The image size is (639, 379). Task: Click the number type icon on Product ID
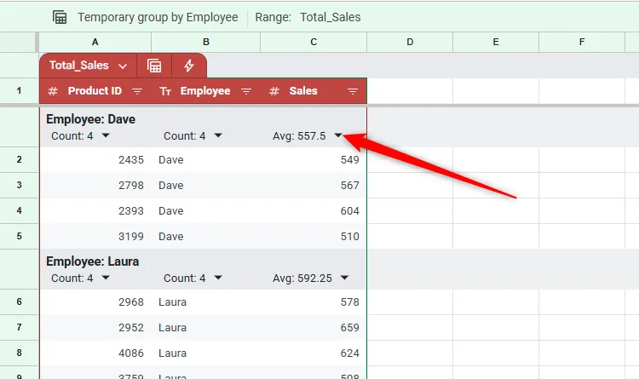click(53, 91)
